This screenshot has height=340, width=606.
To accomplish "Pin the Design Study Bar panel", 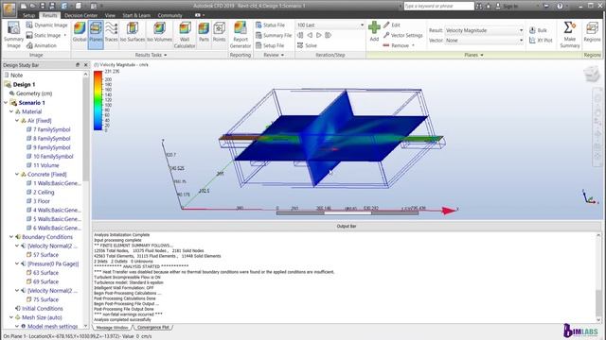I will 78,65.
